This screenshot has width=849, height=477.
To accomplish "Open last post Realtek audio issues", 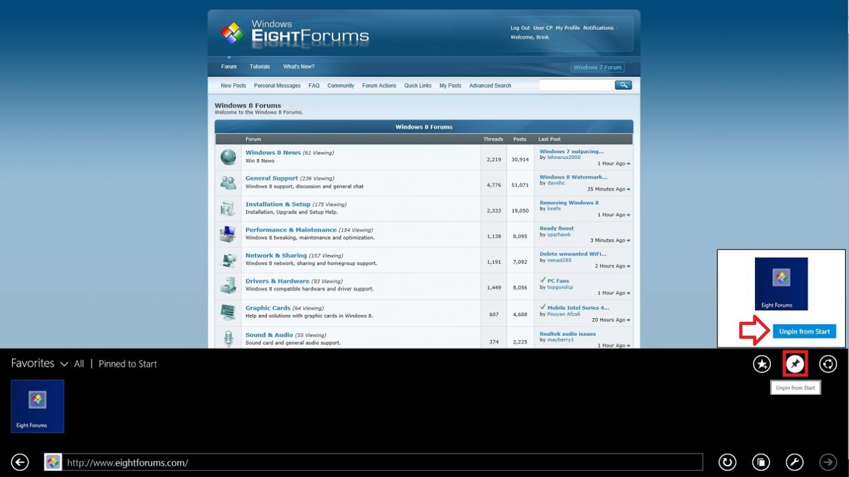I will click(567, 333).
